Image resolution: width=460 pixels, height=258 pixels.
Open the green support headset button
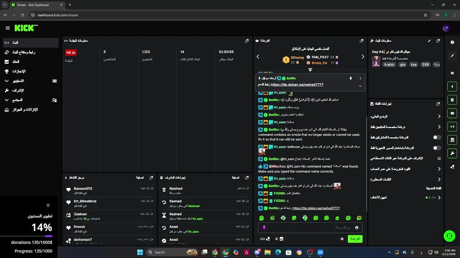449,236
